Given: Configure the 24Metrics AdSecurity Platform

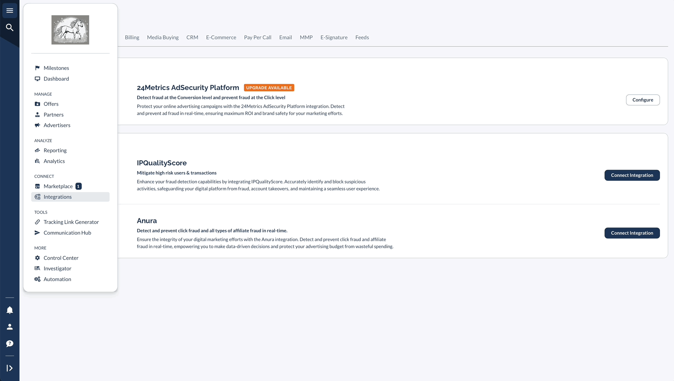Looking at the screenshot, I should 643,100.
